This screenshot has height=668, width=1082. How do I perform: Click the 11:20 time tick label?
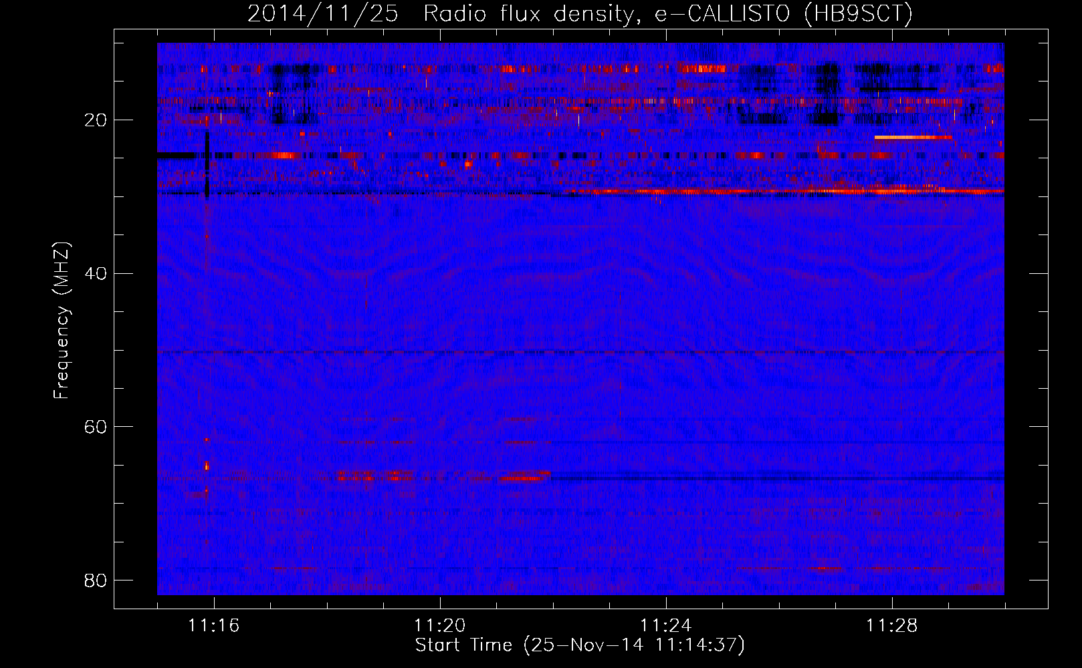(x=440, y=626)
